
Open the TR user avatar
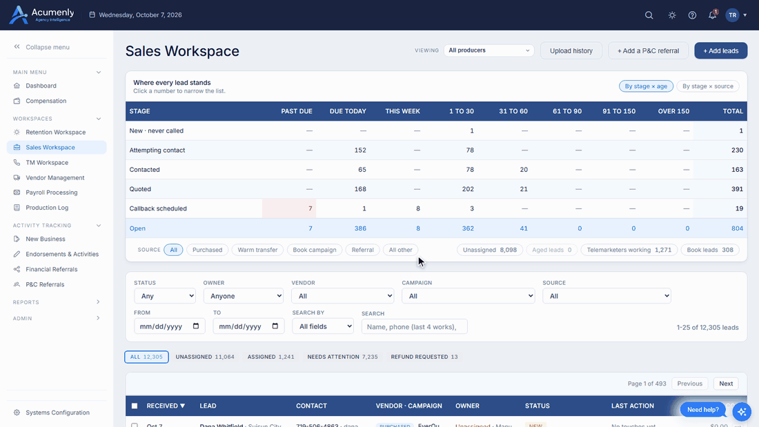pyautogui.click(x=732, y=15)
